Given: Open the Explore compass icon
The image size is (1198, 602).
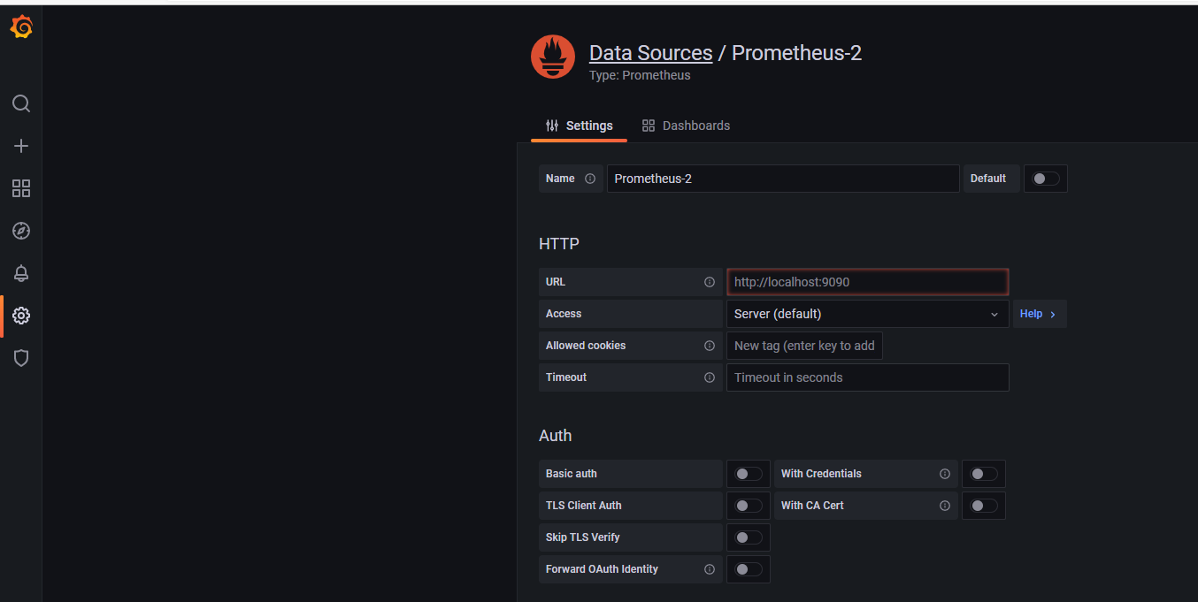Looking at the screenshot, I should [21, 231].
